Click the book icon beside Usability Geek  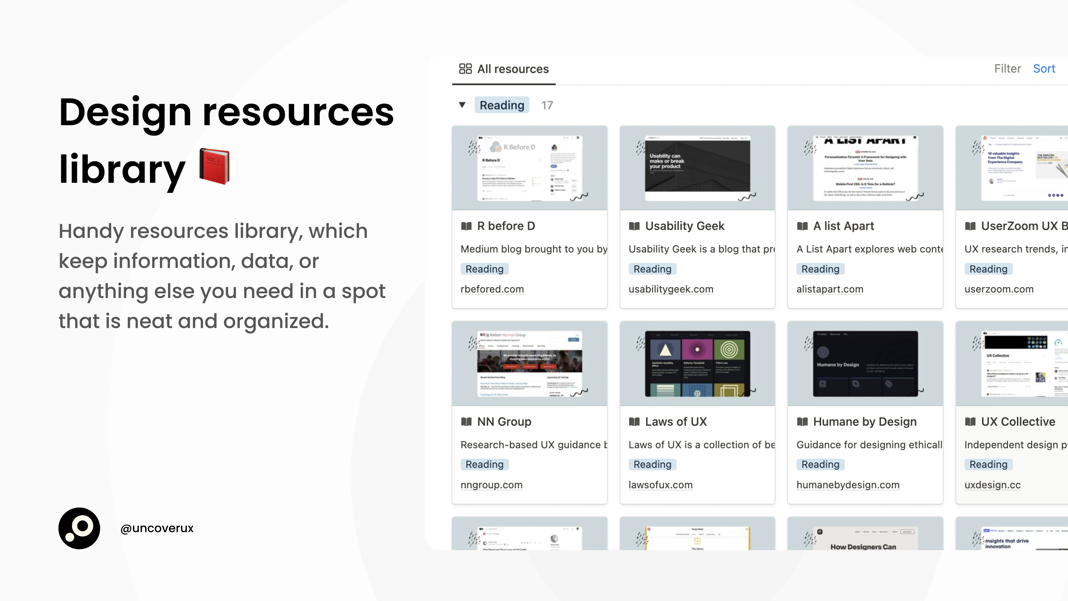tap(634, 226)
